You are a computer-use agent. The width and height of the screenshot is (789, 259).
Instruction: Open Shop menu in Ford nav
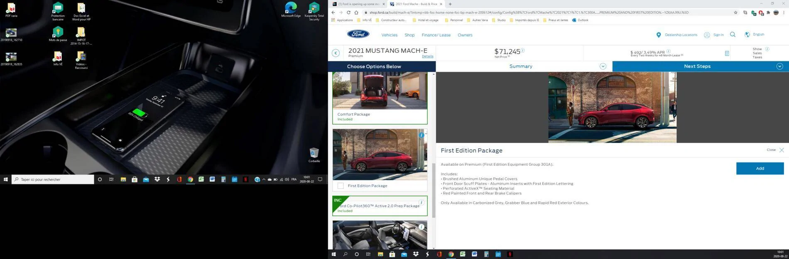coord(409,35)
